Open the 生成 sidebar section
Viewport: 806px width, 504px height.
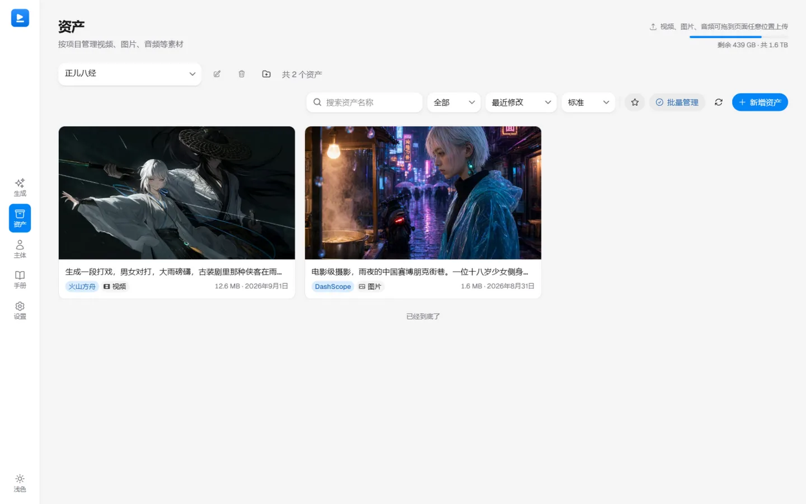(20, 188)
